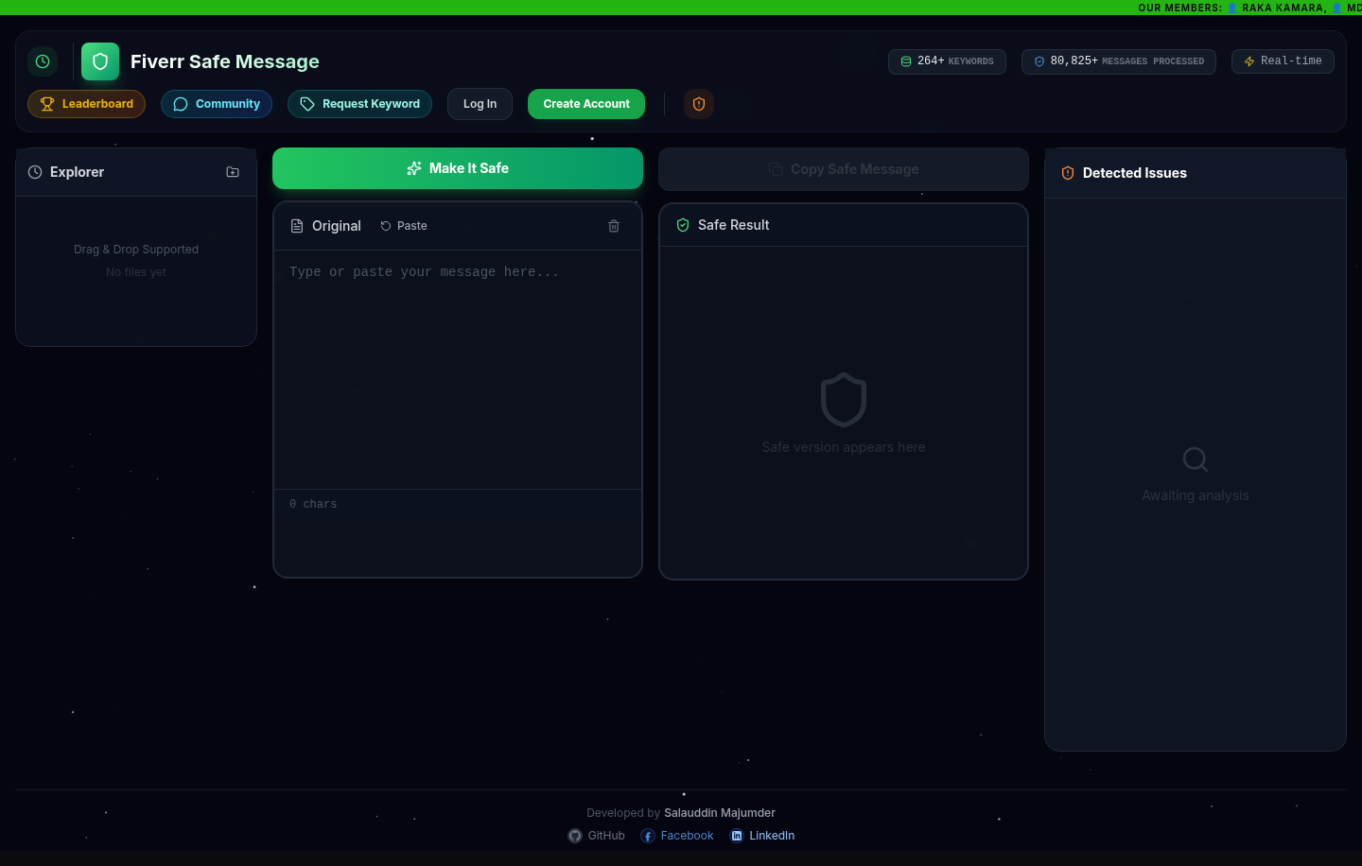Click the Detected Issues shield icon
Image resolution: width=1362 pixels, height=866 pixels.
1068,173
